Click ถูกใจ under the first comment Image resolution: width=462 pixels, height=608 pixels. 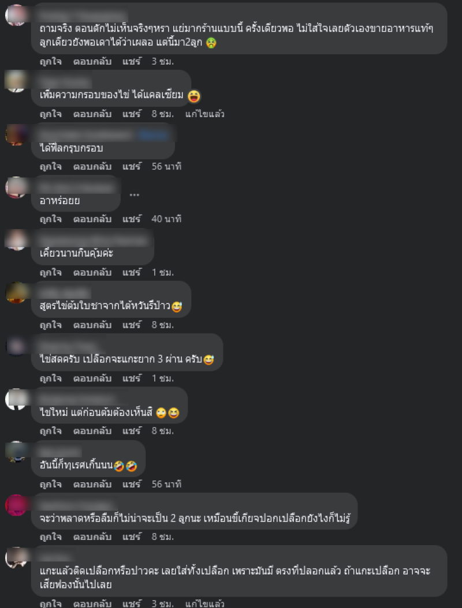pos(50,61)
